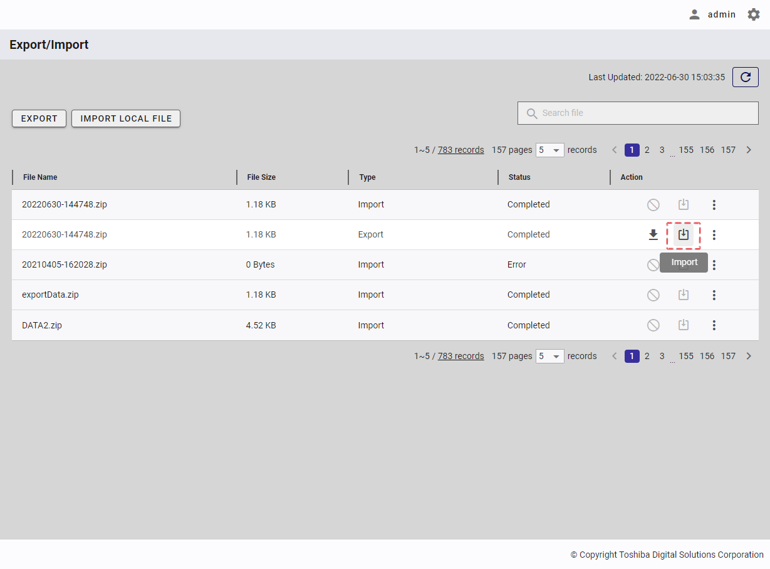Expand top records-per-page dropdown
Screen dimensions: 770x569
coord(549,150)
